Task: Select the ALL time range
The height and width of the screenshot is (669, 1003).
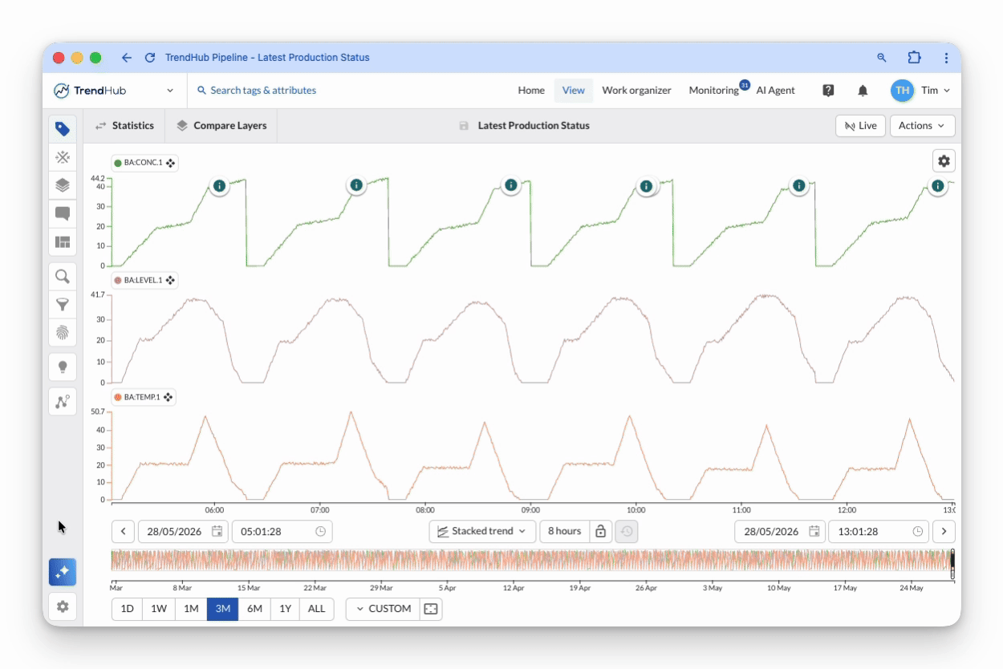Action: [317, 609]
